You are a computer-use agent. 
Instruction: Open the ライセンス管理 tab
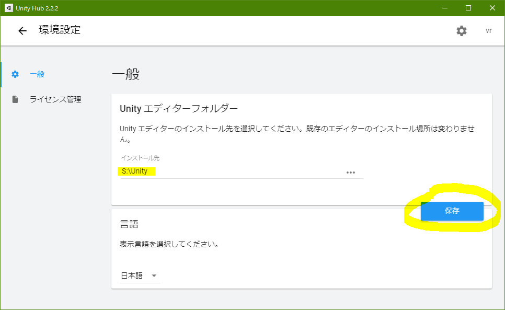[x=55, y=99]
